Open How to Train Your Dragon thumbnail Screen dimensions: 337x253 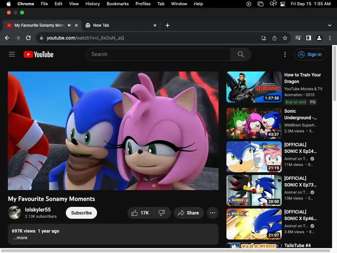click(254, 87)
